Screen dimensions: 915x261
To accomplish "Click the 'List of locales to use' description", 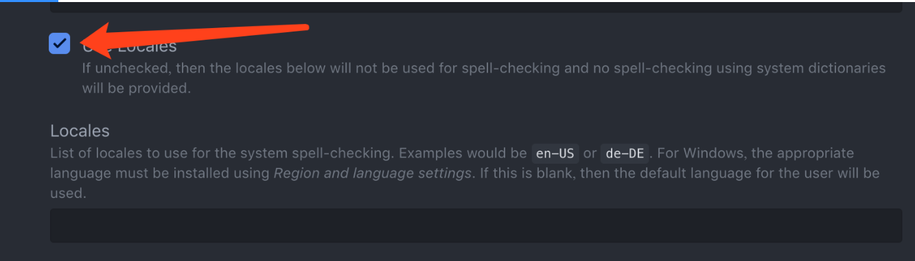I will (x=465, y=173).
